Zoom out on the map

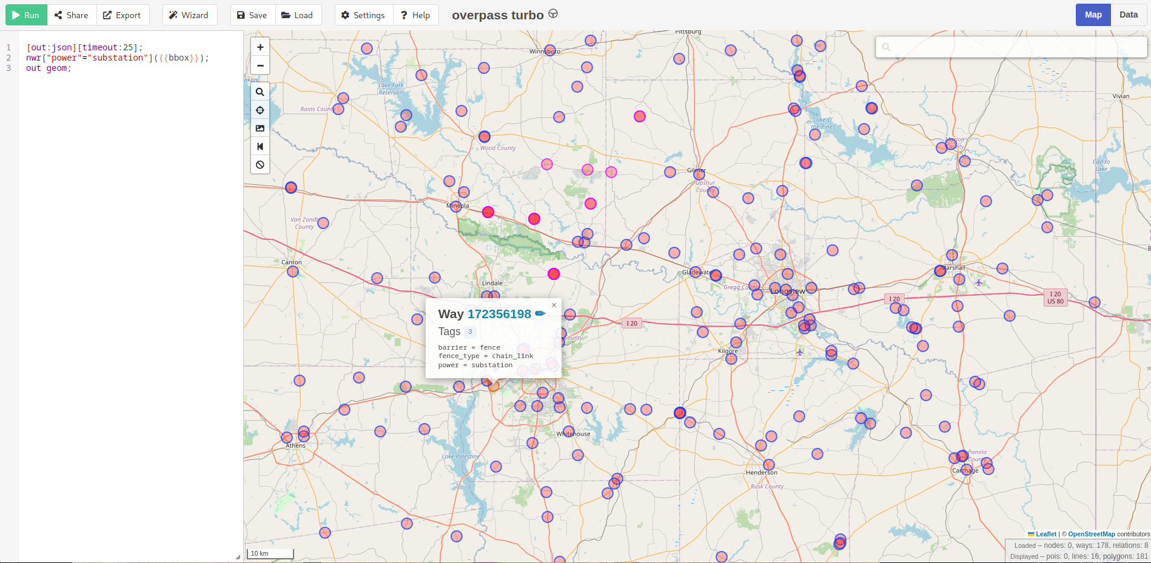(x=260, y=65)
